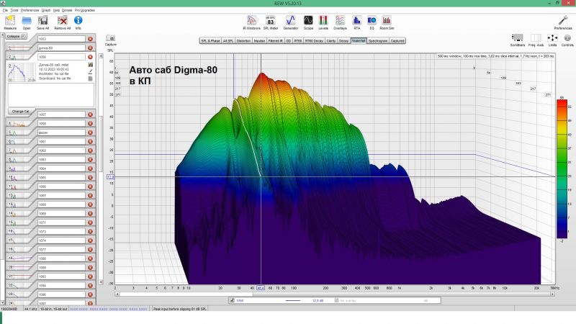
Task: Collapse the measurement panel with Collapse button
Action: (16, 37)
